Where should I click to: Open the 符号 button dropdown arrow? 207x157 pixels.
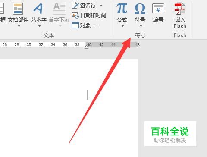141,26
